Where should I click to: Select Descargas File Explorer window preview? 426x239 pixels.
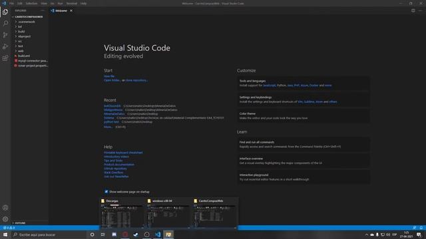pos(122,213)
